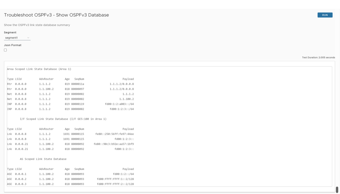Image resolution: width=340 pixels, height=194 pixels.
Task: Click the Net row with payload 1.1.100.2
Action: tap(70, 99)
